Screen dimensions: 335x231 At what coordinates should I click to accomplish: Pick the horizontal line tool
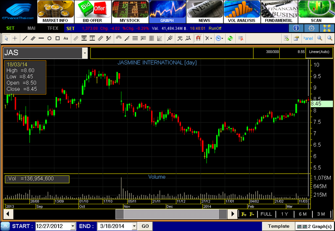pyautogui.click(x=41, y=38)
